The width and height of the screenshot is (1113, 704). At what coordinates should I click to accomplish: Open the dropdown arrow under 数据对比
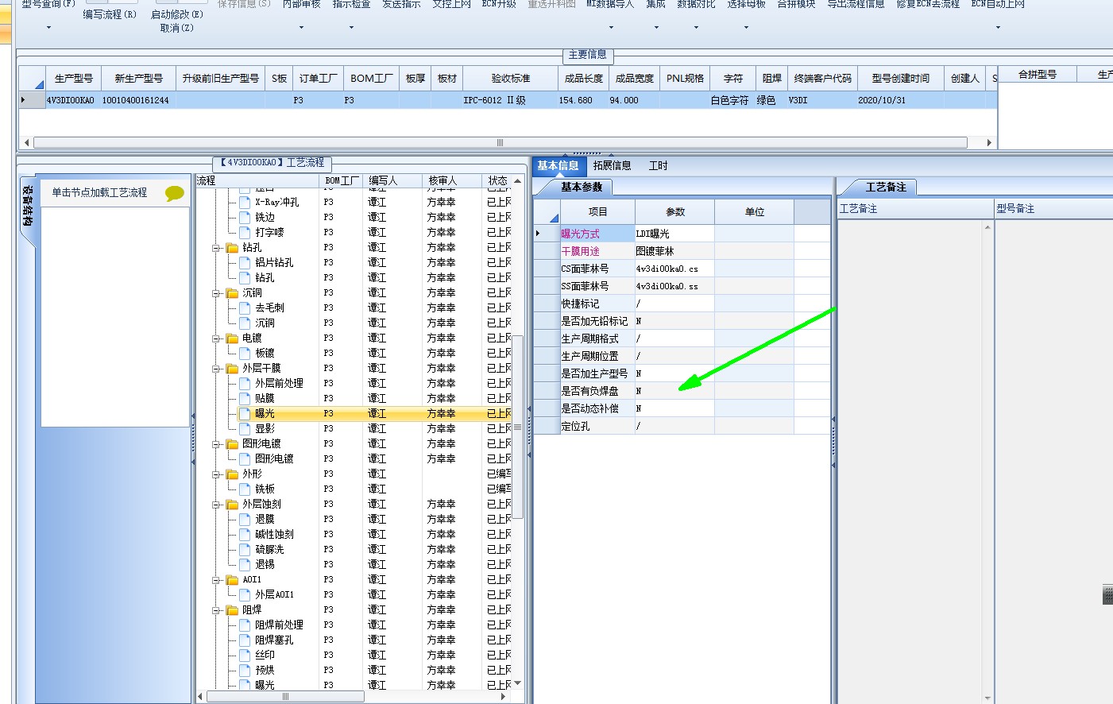pos(696,28)
